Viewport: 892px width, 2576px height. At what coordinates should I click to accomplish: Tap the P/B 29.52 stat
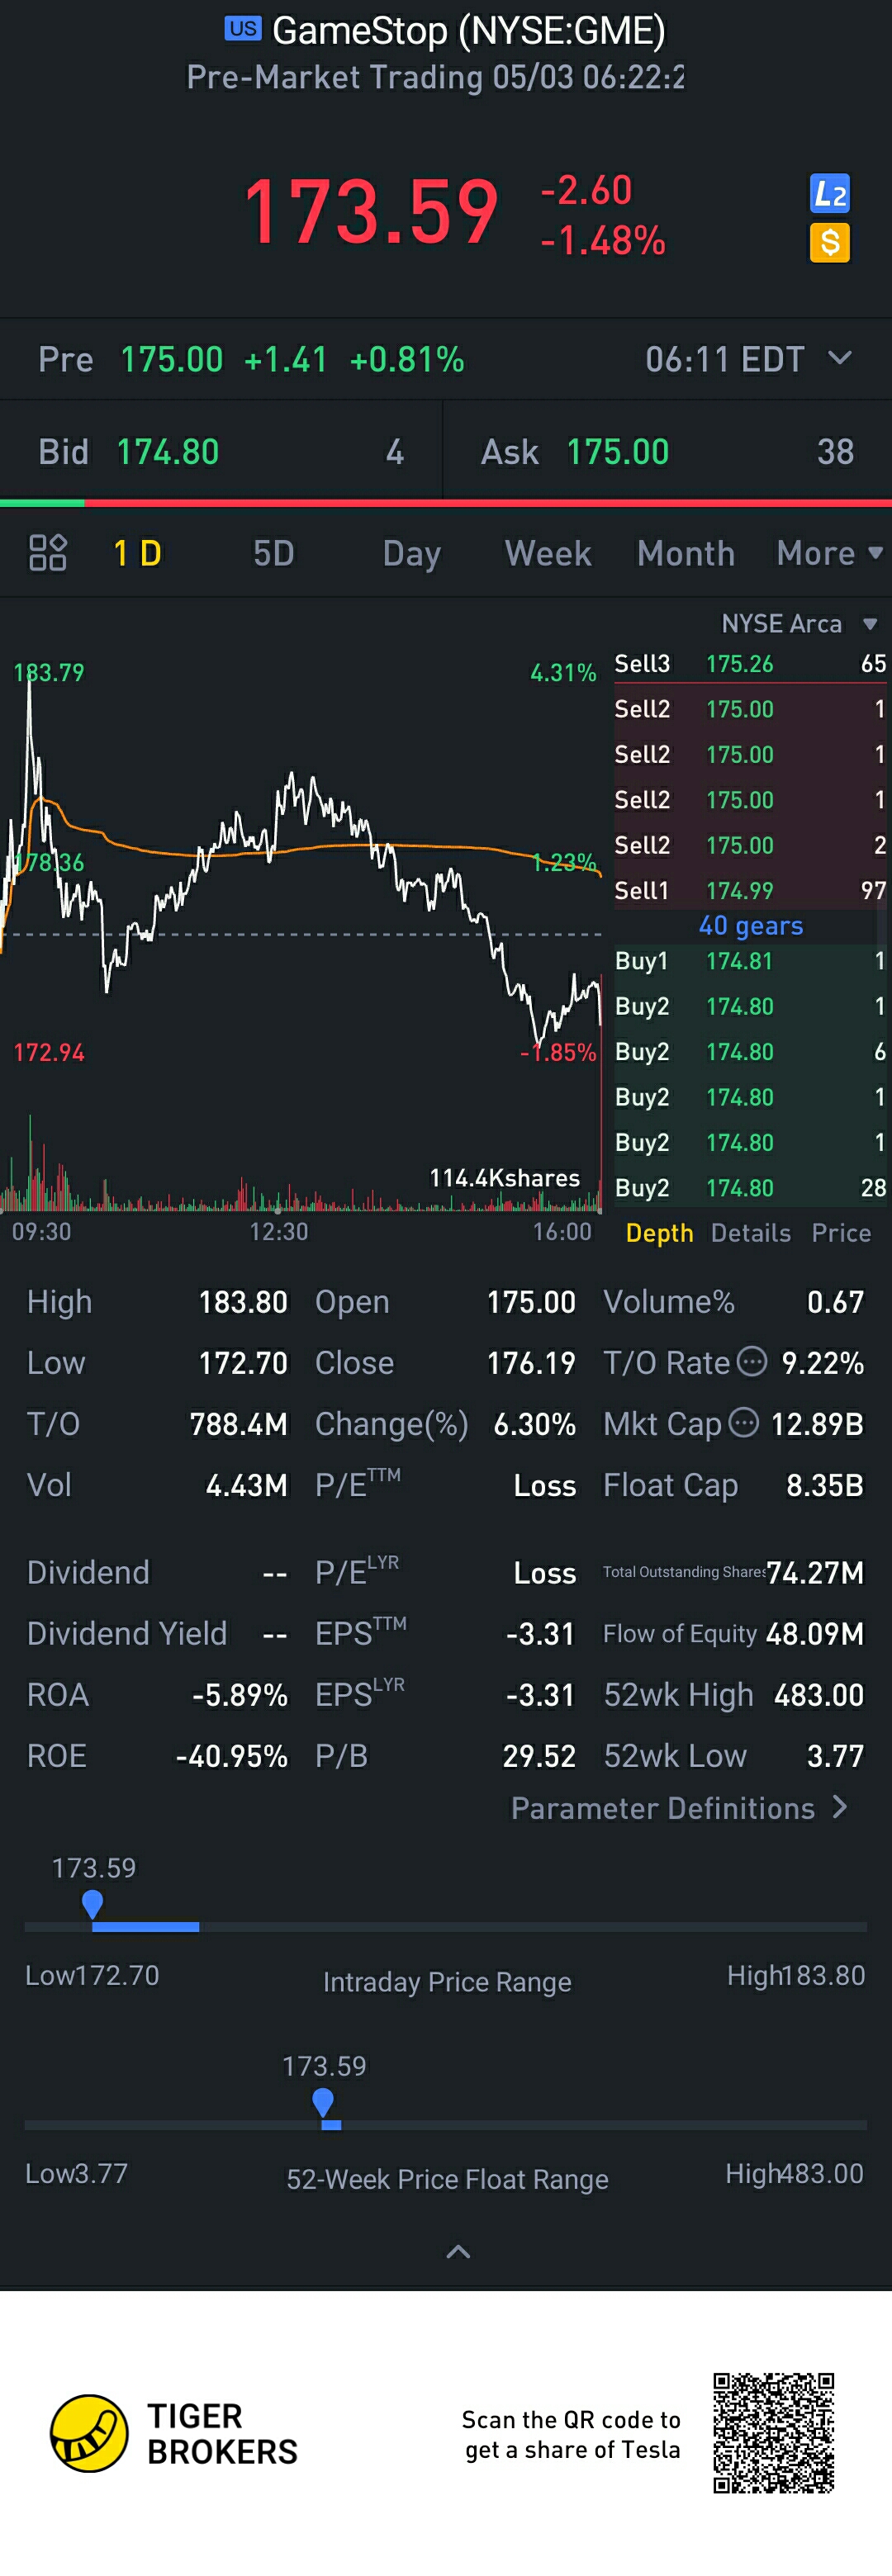[x=445, y=1756]
